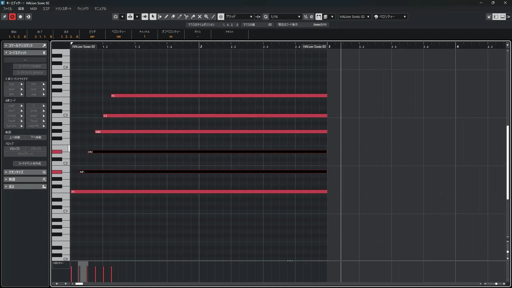Click the ドロップ2 button
The width and height of the screenshot is (512, 288).
(15, 149)
